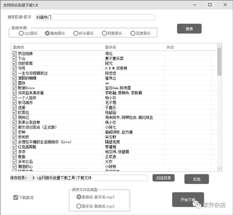Uncheck the song 芒种
Screen dimensions: 233x215
15,132
